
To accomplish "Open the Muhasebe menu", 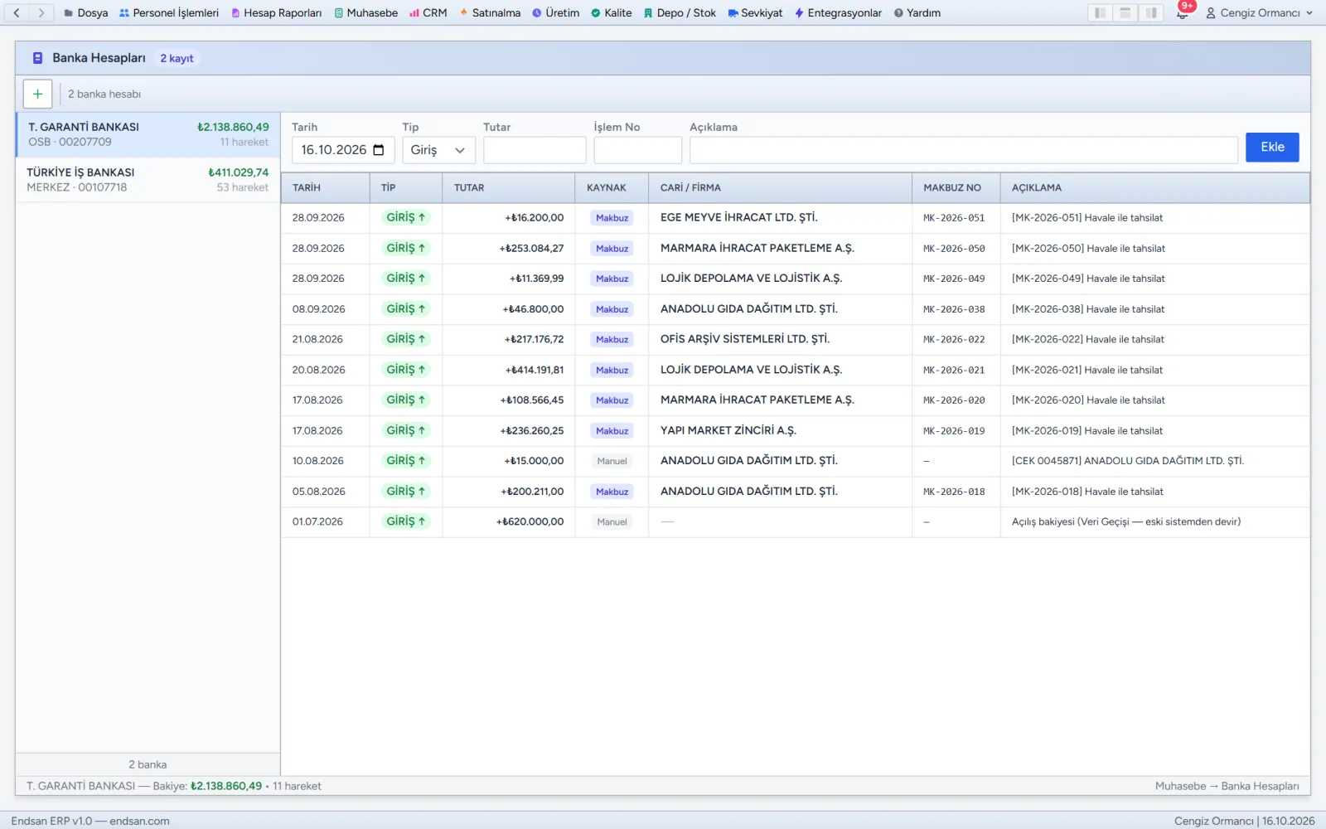I will [365, 13].
